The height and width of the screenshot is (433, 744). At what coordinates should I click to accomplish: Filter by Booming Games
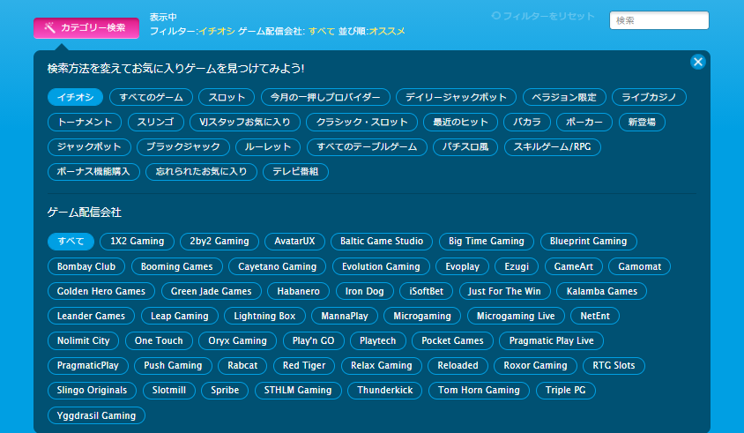pyautogui.click(x=176, y=266)
